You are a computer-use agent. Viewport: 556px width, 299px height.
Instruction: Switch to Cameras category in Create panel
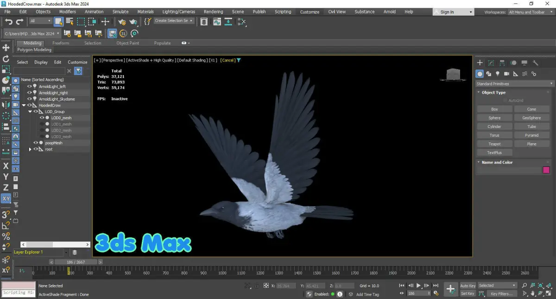click(506, 74)
